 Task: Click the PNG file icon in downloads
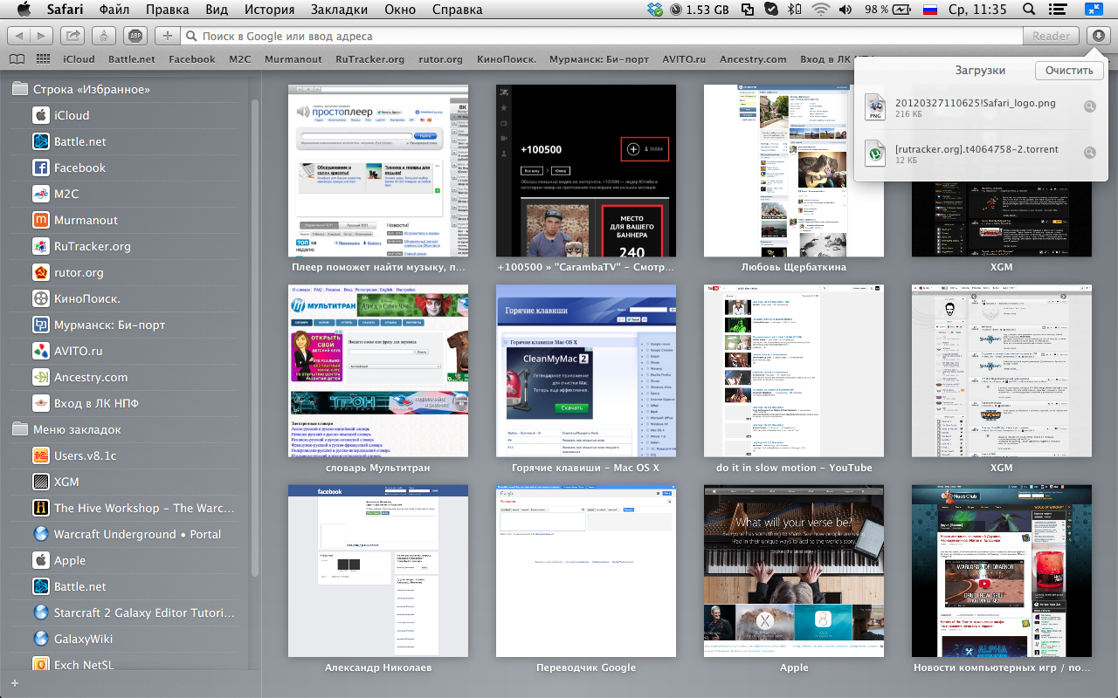pos(875,106)
